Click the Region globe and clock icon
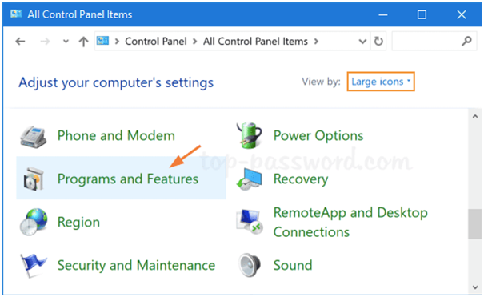484x297 pixels. click(x=34, y=222)
